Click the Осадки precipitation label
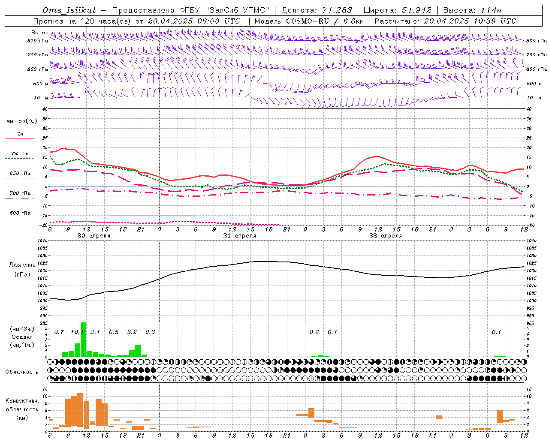The image size is (549, 439). [22, 337]
